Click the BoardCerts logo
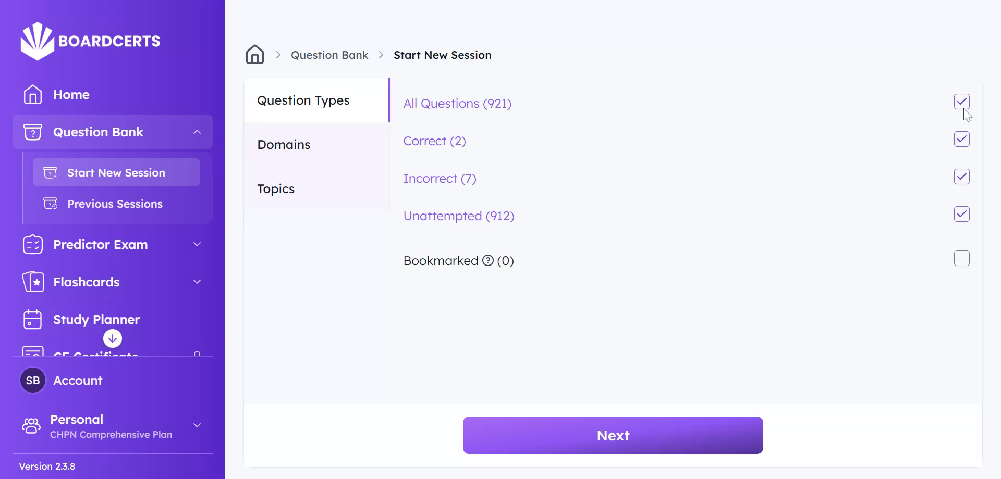This screenshot has width=1001, height=479. click(x=90, y=41)
